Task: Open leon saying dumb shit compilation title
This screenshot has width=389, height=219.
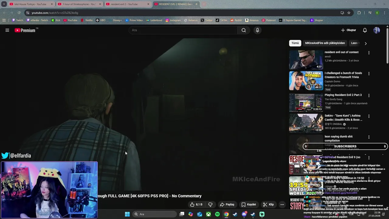Action: click(339, 138)
